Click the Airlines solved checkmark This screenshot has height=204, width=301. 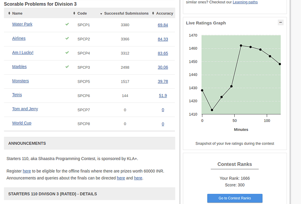(67, 38)
